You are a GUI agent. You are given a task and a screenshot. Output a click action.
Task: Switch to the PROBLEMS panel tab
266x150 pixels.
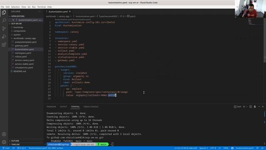click(51, 107)
